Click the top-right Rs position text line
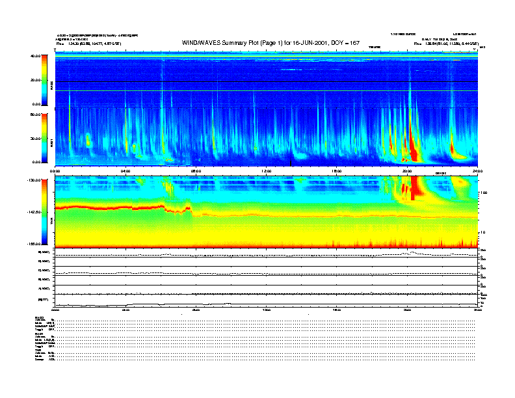 (x=446, y=44)
